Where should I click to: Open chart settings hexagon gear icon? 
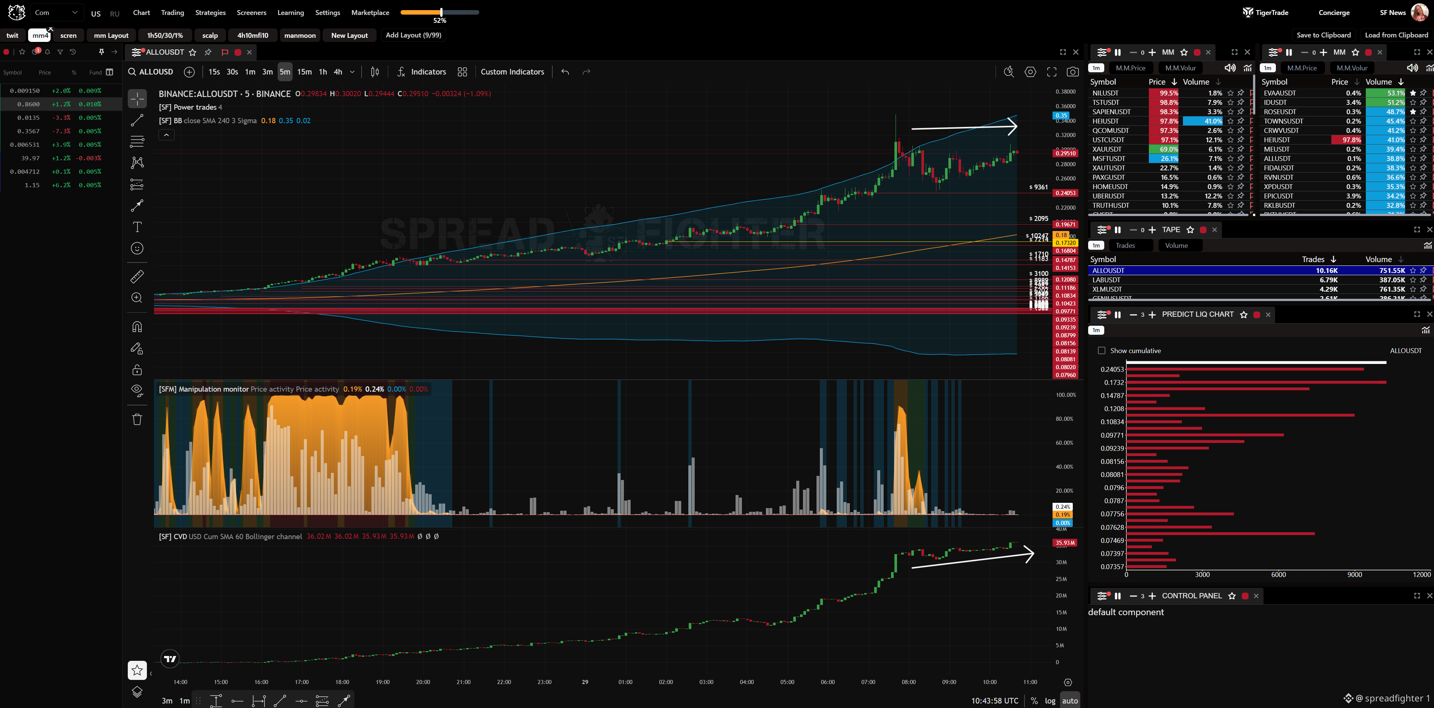(1030, 72)
